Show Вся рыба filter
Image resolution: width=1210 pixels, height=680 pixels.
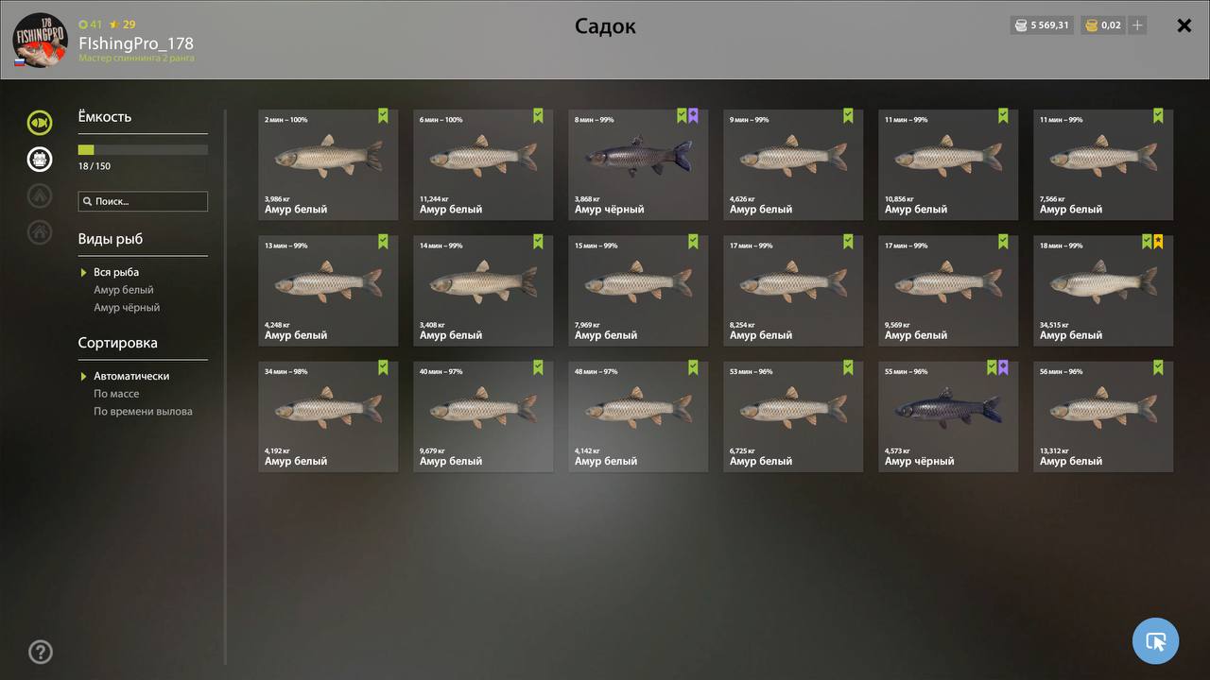point(116,272)
